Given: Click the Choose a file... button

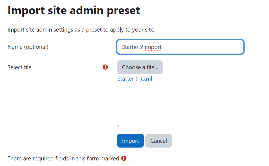Looking at the screenshot, I should click(140, 67).
